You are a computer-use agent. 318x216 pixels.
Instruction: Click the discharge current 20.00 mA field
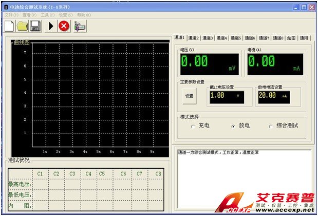(274, 96)
